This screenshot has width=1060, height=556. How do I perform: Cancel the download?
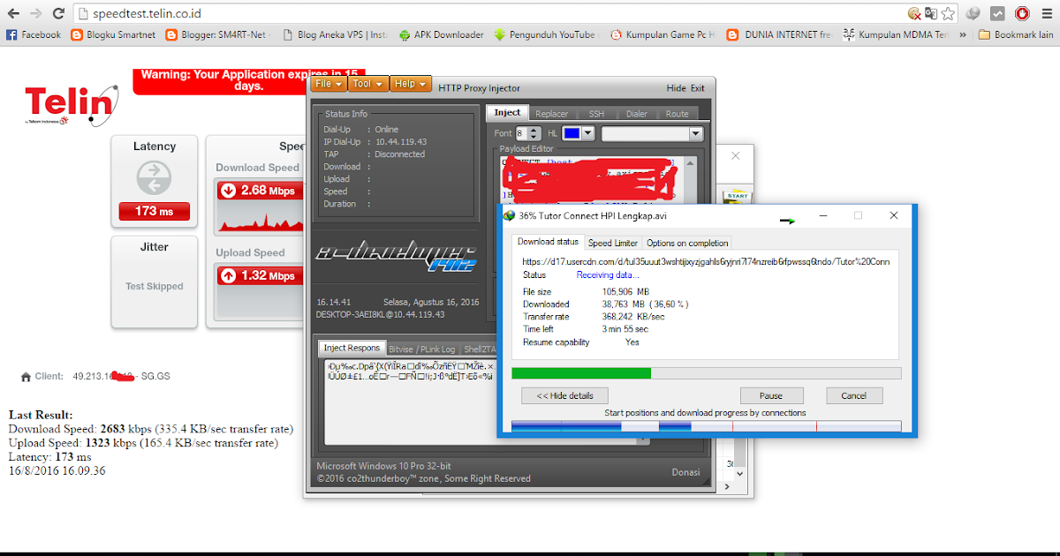[854, 395]
